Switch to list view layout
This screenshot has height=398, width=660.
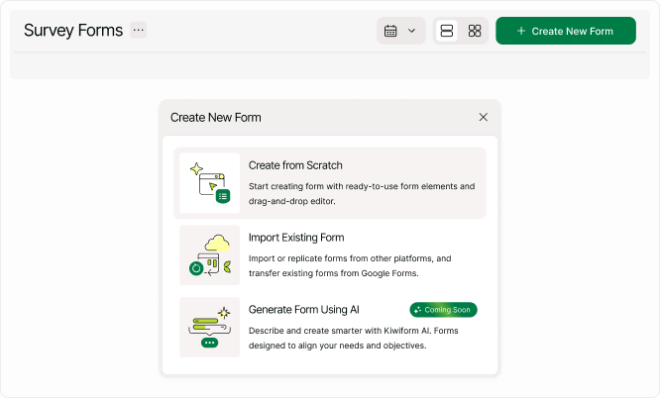447,31
